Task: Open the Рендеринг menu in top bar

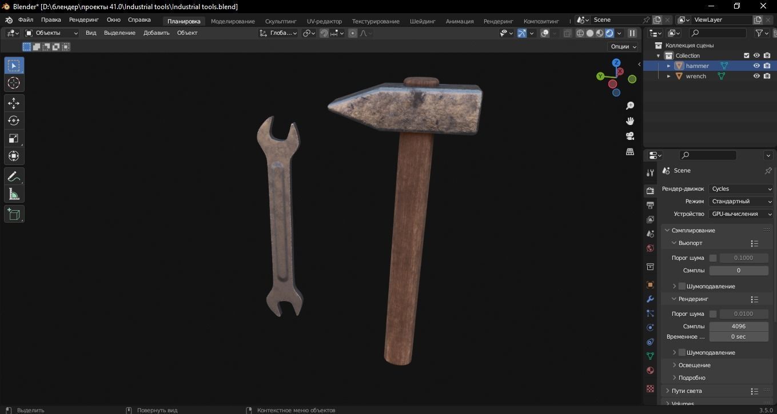Action: [x=83, y=20]
